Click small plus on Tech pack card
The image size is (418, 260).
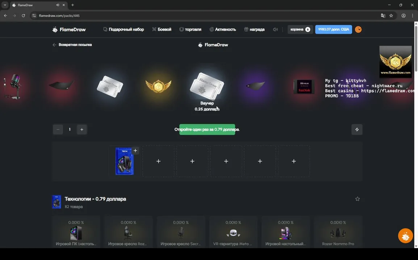(x=135, y=151)
